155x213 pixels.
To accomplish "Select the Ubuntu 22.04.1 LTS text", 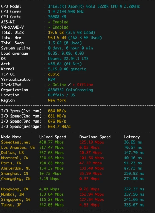I will pos(68,59).
